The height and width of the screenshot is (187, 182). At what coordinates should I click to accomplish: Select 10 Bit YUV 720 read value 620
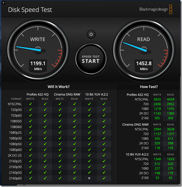click(x=171, y=164)
